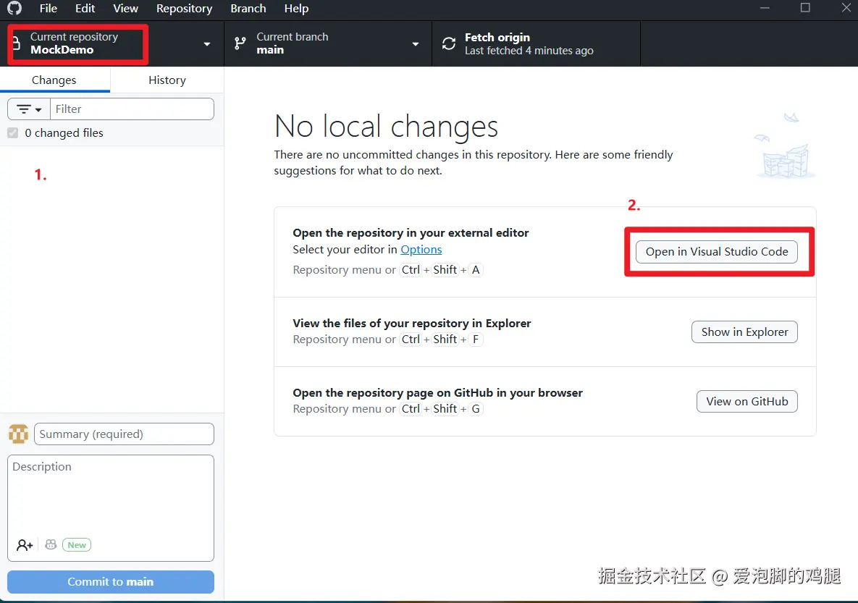This screenshot has width=858, height=603.
Task: Open the File menu
Action: pyautogui.click(x=49, y=8)
